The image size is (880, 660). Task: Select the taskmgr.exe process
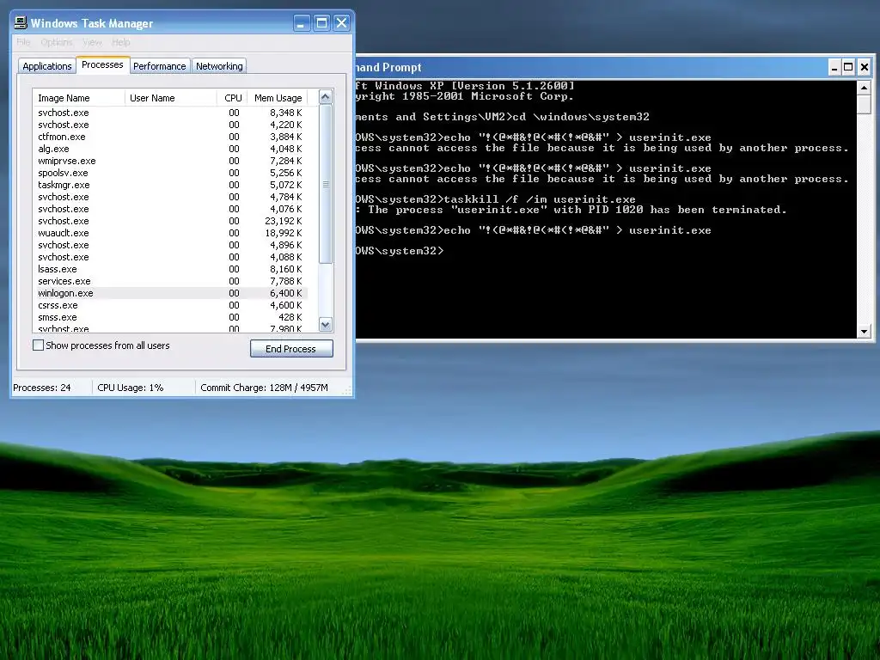click(170, 185)
